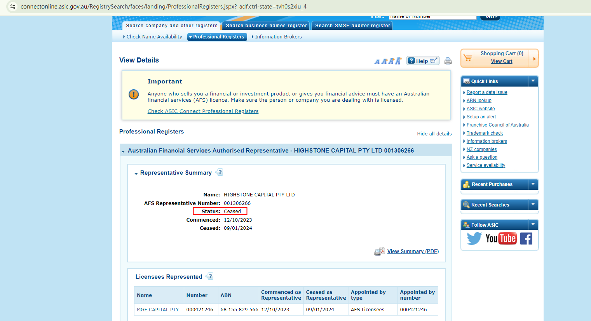591x321 pixels.
Task: Click the orange shopping cart icon
Action: pos(468,58)
